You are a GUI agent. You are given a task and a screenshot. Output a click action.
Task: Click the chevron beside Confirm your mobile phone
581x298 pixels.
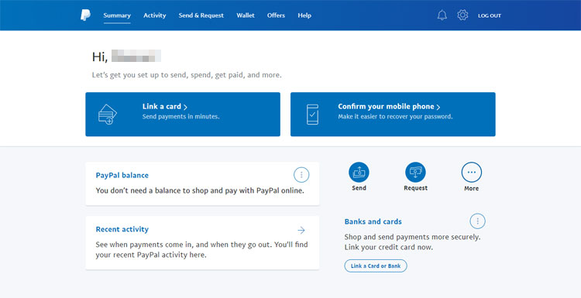(x=438, y=107)
